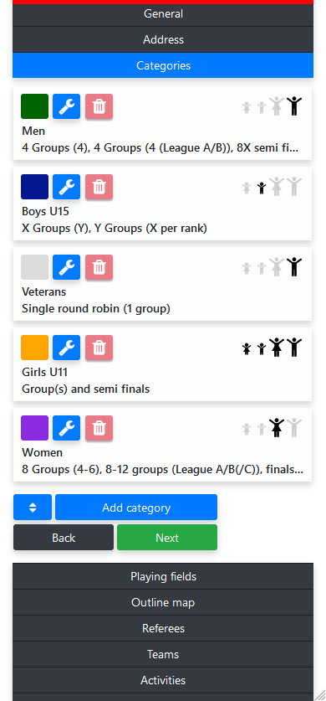Open the Address section tab
The width and height of the screenshot is (326, 701).
pyautogui.click(x=163, y=40)
